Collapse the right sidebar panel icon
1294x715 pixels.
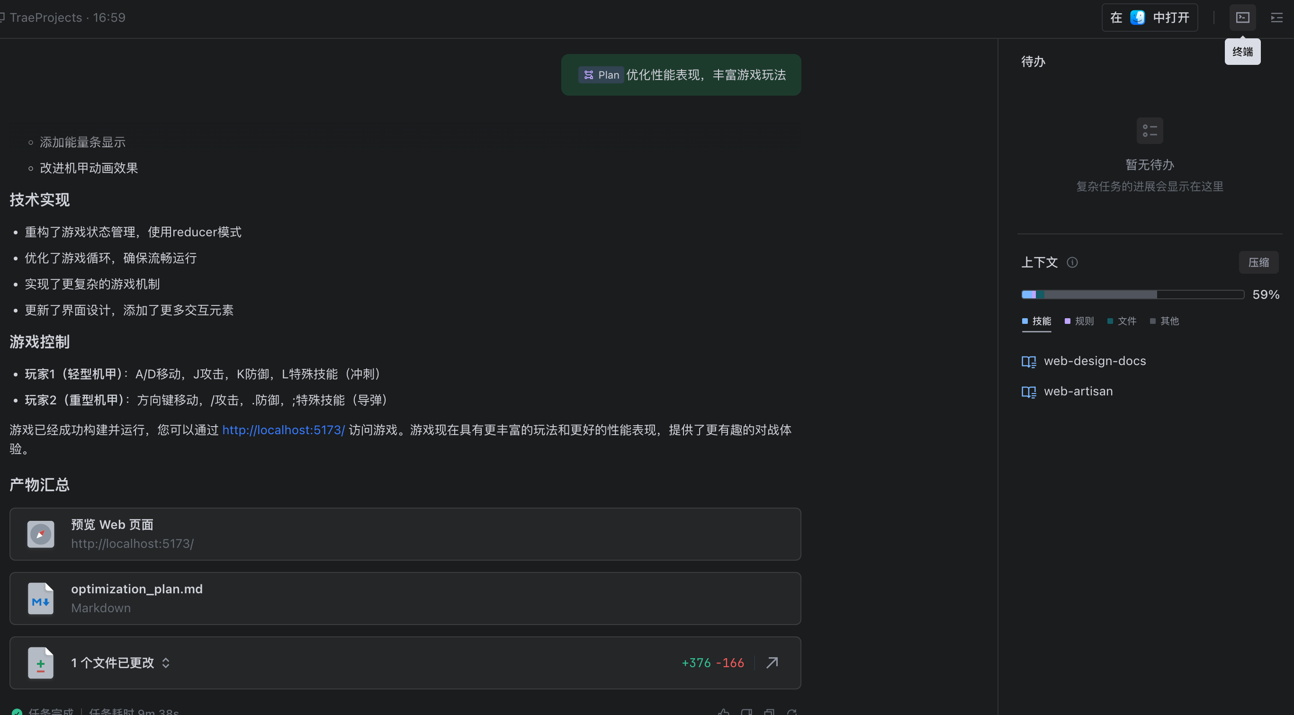click(1276, 18)
